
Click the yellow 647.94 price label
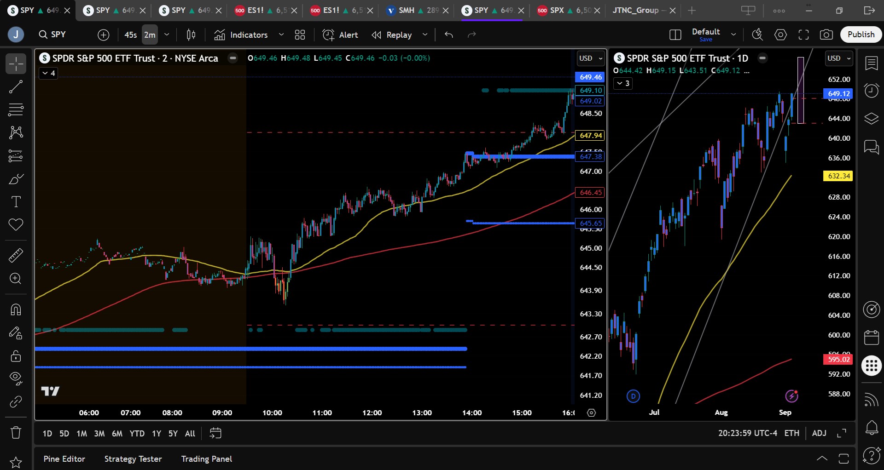coord(590,136)
